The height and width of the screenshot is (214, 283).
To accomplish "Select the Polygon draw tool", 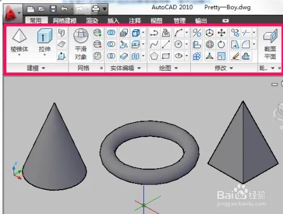I will (x=154, y=56).
